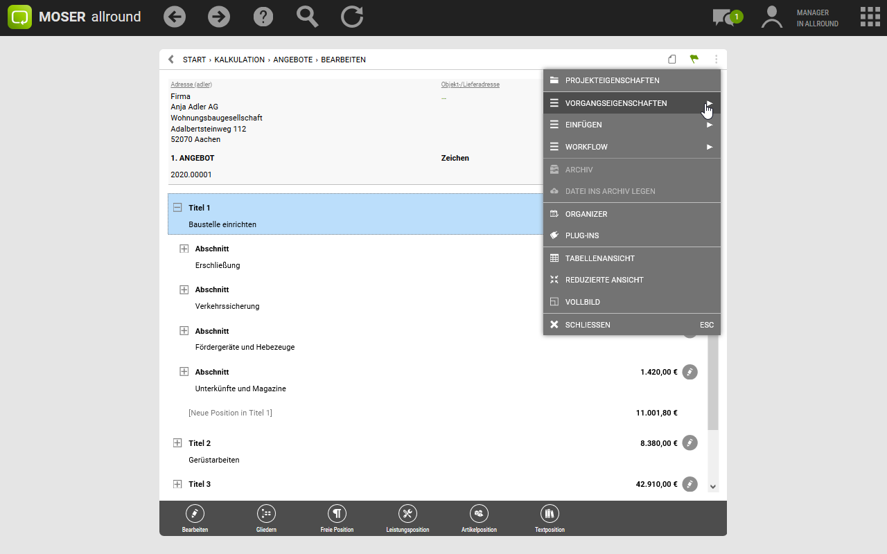The image size is (887, 554).
Task: Click the refresh reload icon
Action: 352,17
